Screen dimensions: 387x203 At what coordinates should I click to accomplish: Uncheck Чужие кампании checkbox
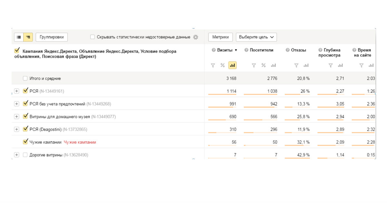coord(25,142)
